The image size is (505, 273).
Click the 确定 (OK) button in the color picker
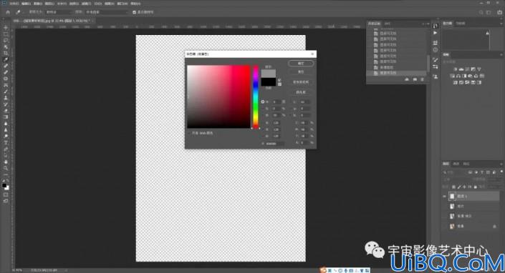click(301, 64)
